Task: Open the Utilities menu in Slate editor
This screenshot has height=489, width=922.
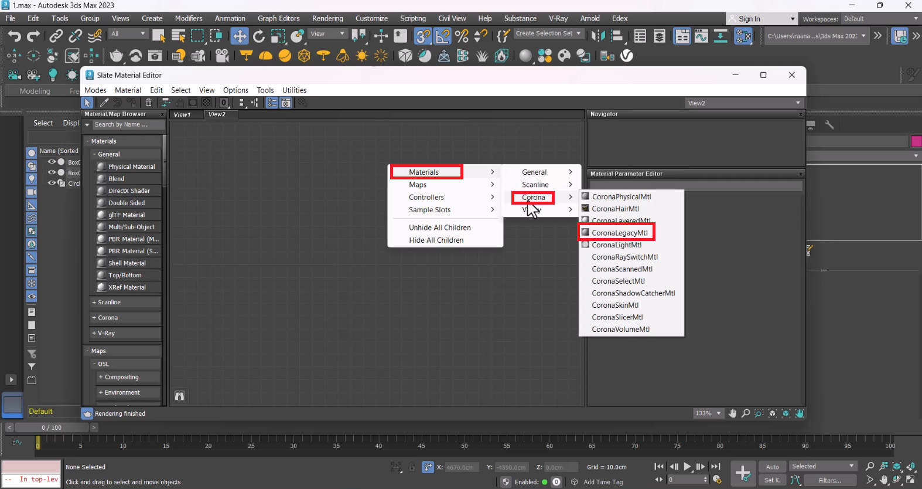Action: tap(295, 90)
